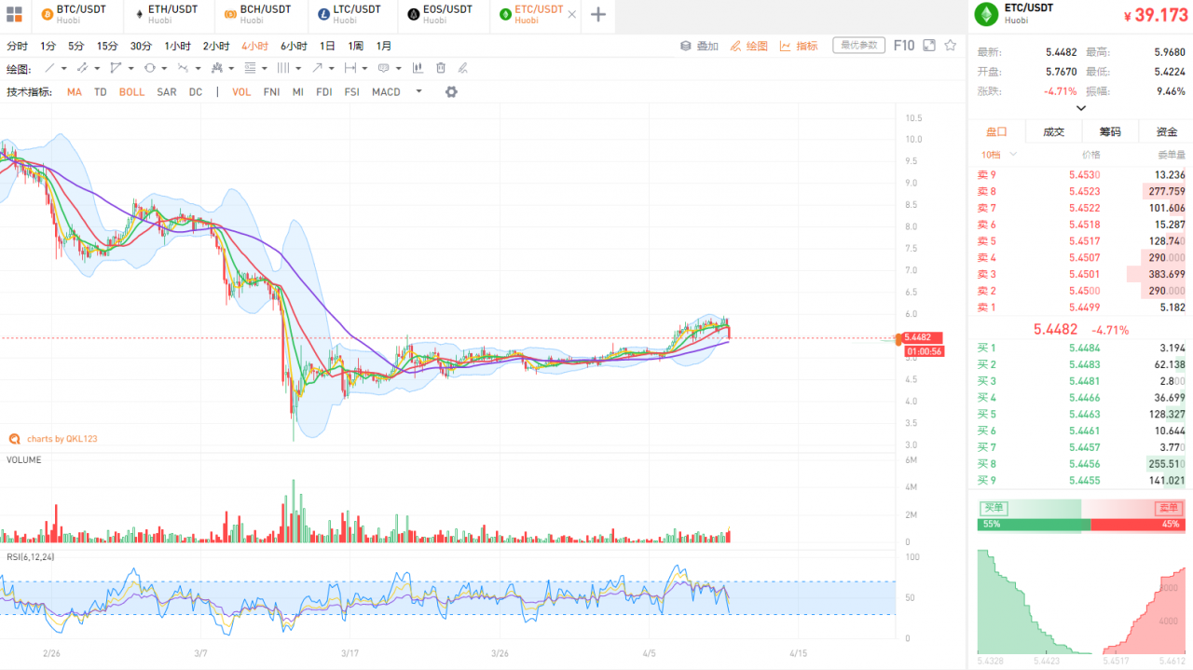Toggle the DC indicator
This screenshot has height=670, width=1193.
[x=196, y=92]
